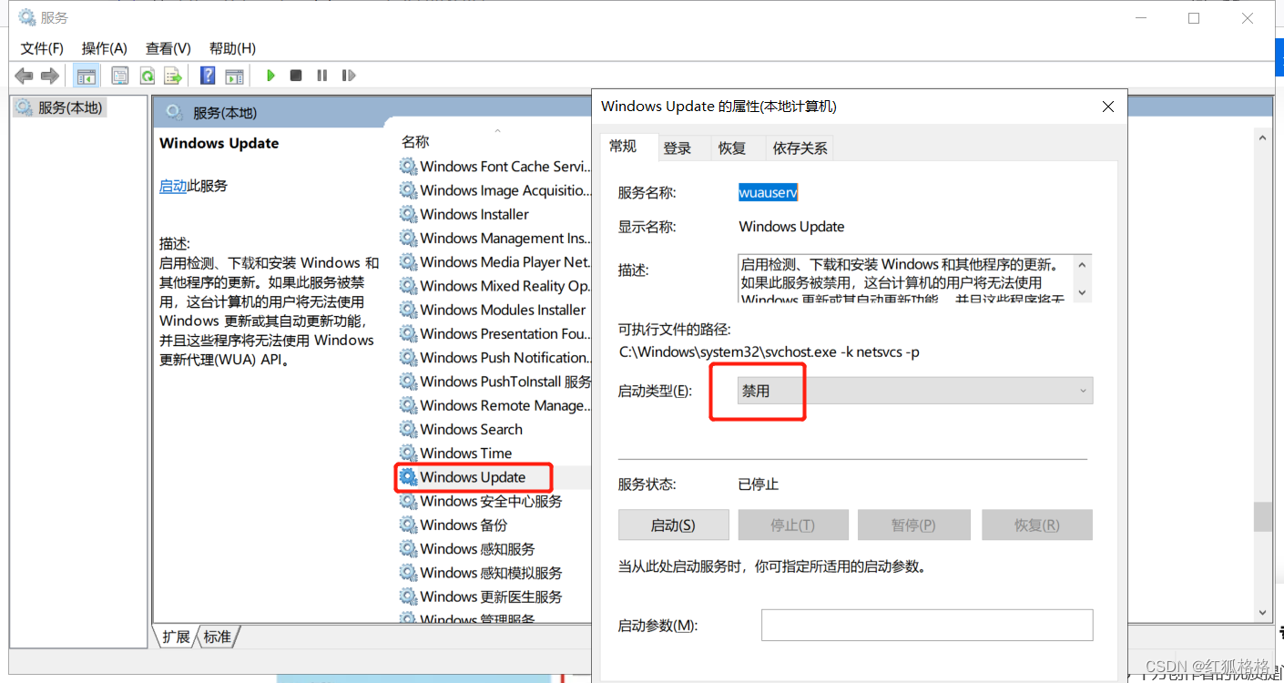Screen dimensions: 1284x683
Task: Click the gear icon beside Windows Font Cache
Action: click(408, 166)
